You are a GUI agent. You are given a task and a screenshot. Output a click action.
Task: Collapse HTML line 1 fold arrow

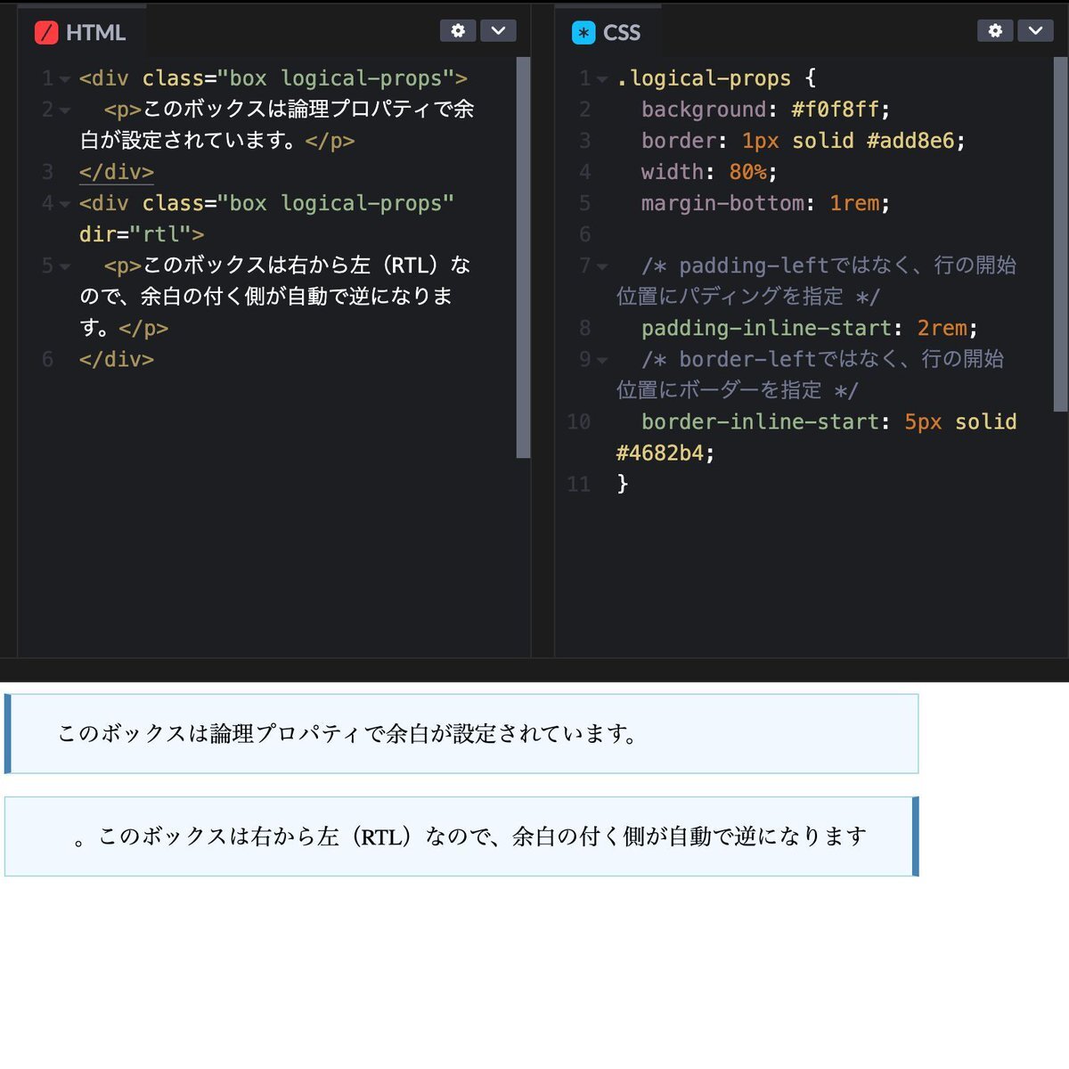64,79
